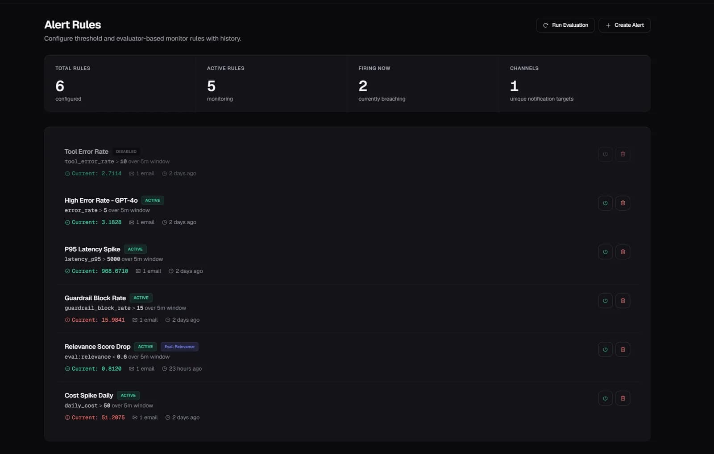The height and width of the screenshot is (454, 714).
Task: Click the ACTIVE badge on Relevance Score Drop
Action: coord(145,347)
